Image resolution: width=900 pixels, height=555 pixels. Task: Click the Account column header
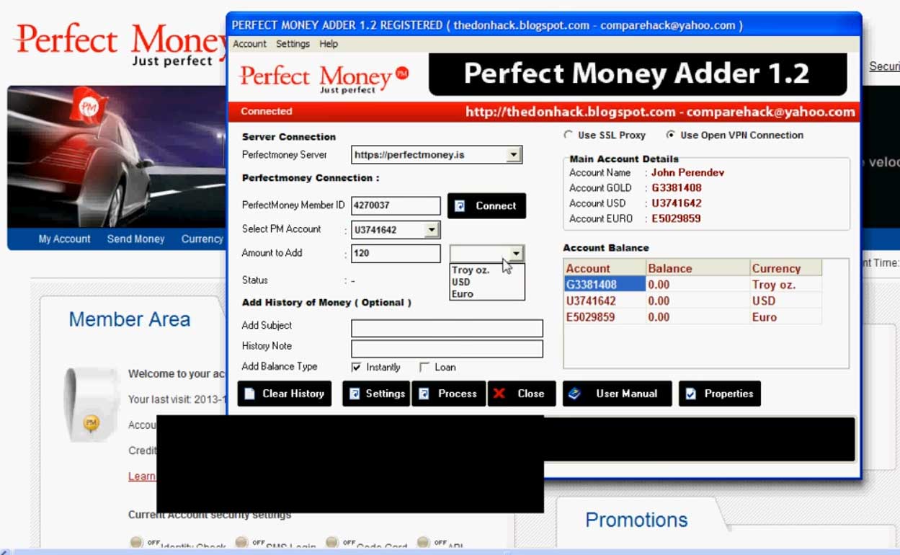605,268
